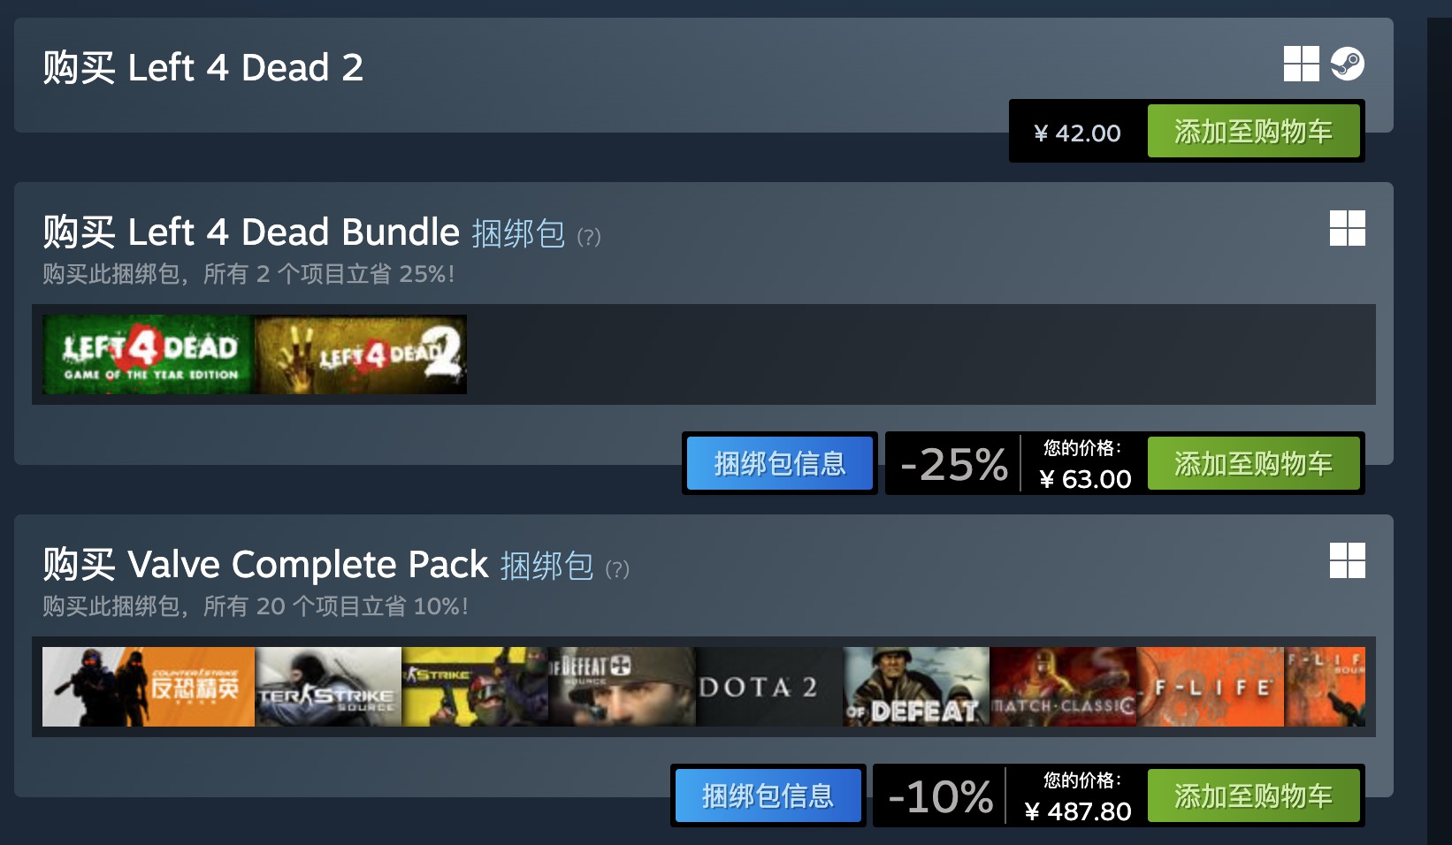Select the orange Counter-Strike 反恐精英 thumbnail
The image size is (1452, 845).
(149, 687)
